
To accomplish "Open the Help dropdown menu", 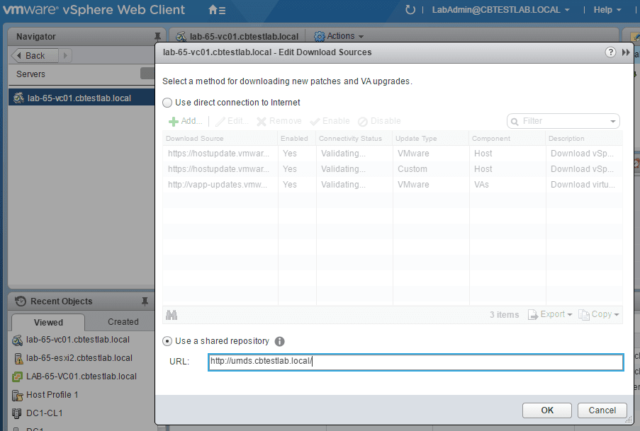I will coord(607,10).
